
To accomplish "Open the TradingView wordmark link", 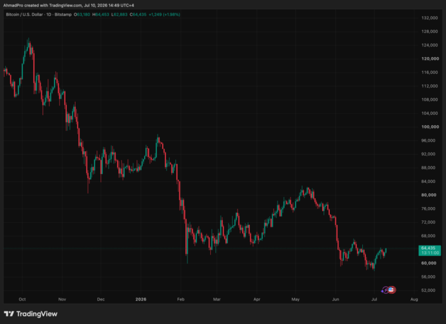I will 37,314.
